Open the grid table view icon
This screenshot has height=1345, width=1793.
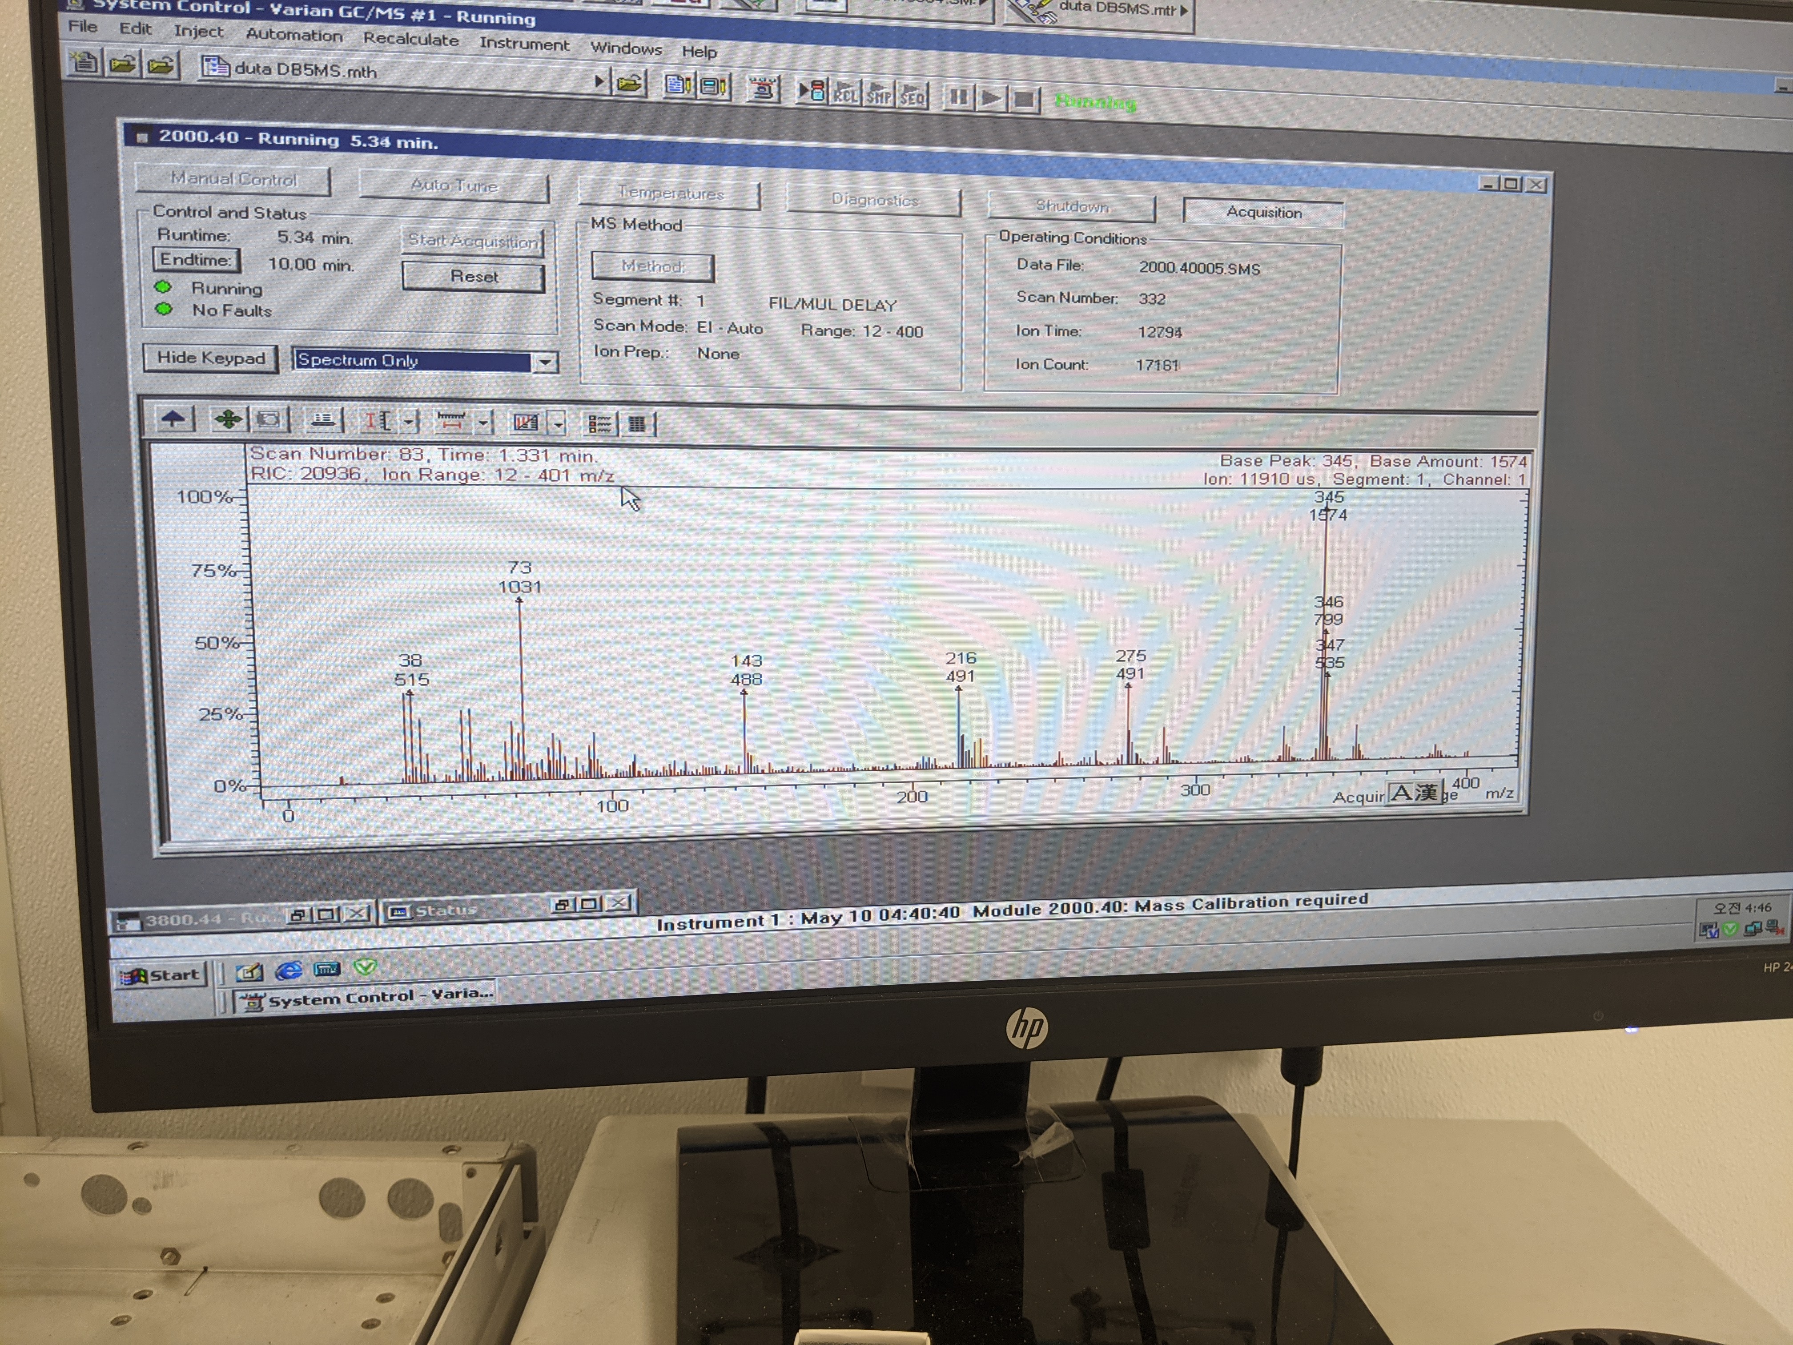pyautogui.click(x=637, y=424)
